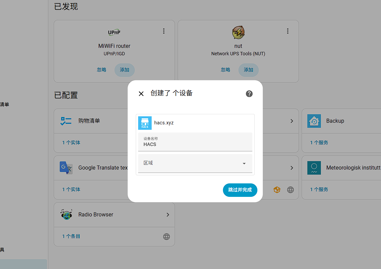
Task: Click the orange custom integration box icon
Action: (277, 190)
